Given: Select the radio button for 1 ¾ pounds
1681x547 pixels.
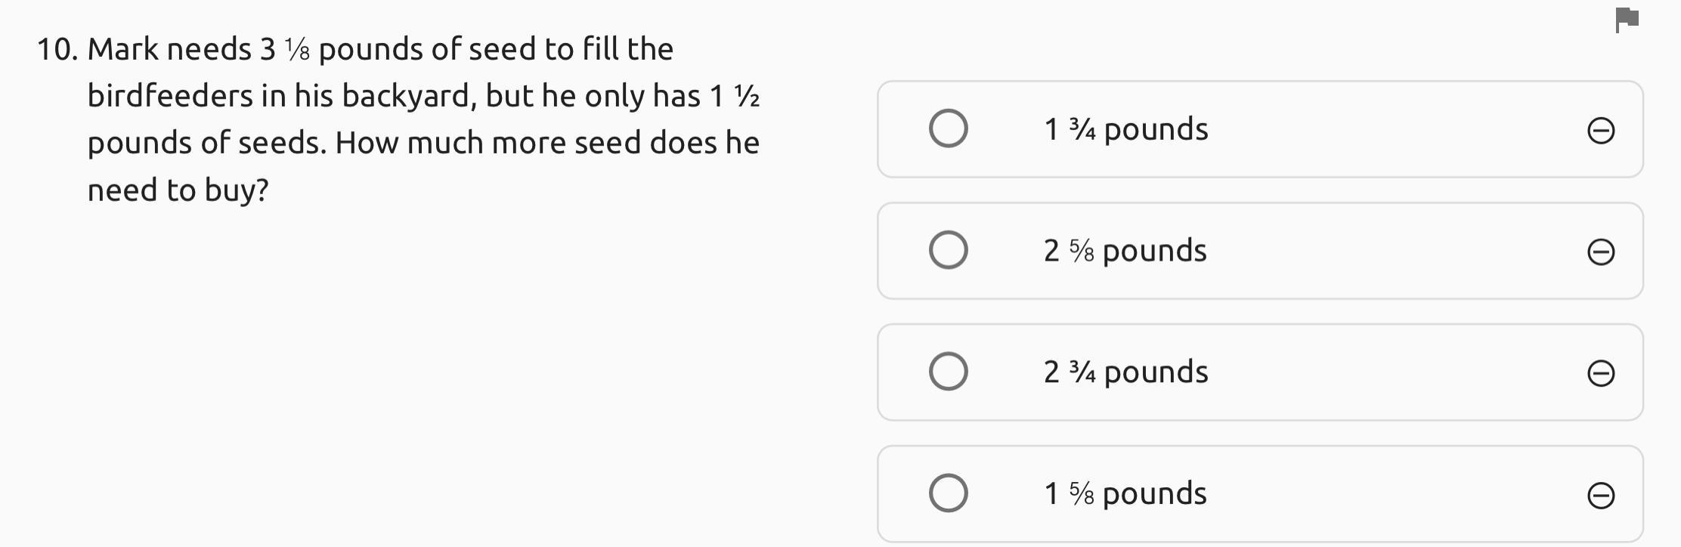Looking at the screenshot, I should pyautogui.click(x=948, y=128).
